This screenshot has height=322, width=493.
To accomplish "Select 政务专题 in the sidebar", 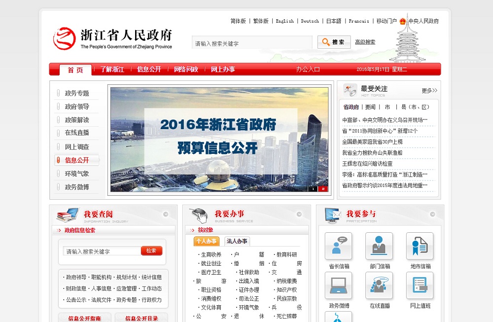I will coord(77,93).
